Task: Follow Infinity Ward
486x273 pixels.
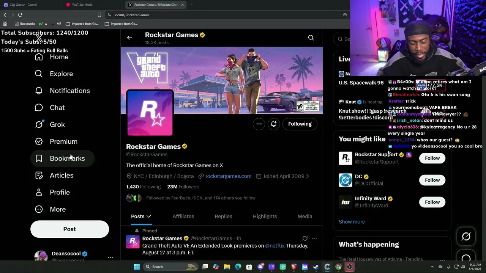Action: [x=432, y=202]
